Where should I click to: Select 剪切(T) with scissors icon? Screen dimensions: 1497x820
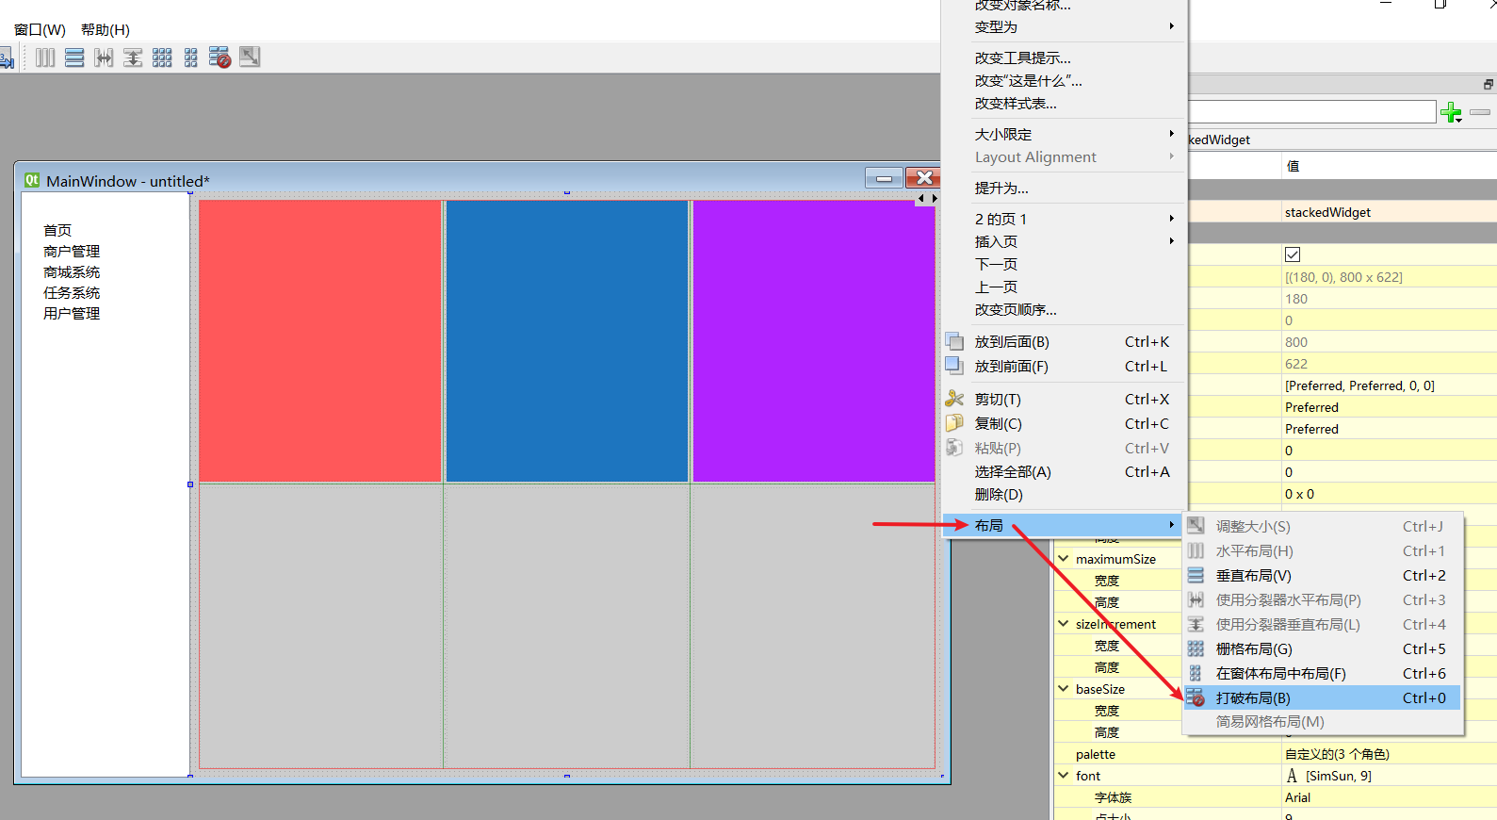[x=1063, y=400]
